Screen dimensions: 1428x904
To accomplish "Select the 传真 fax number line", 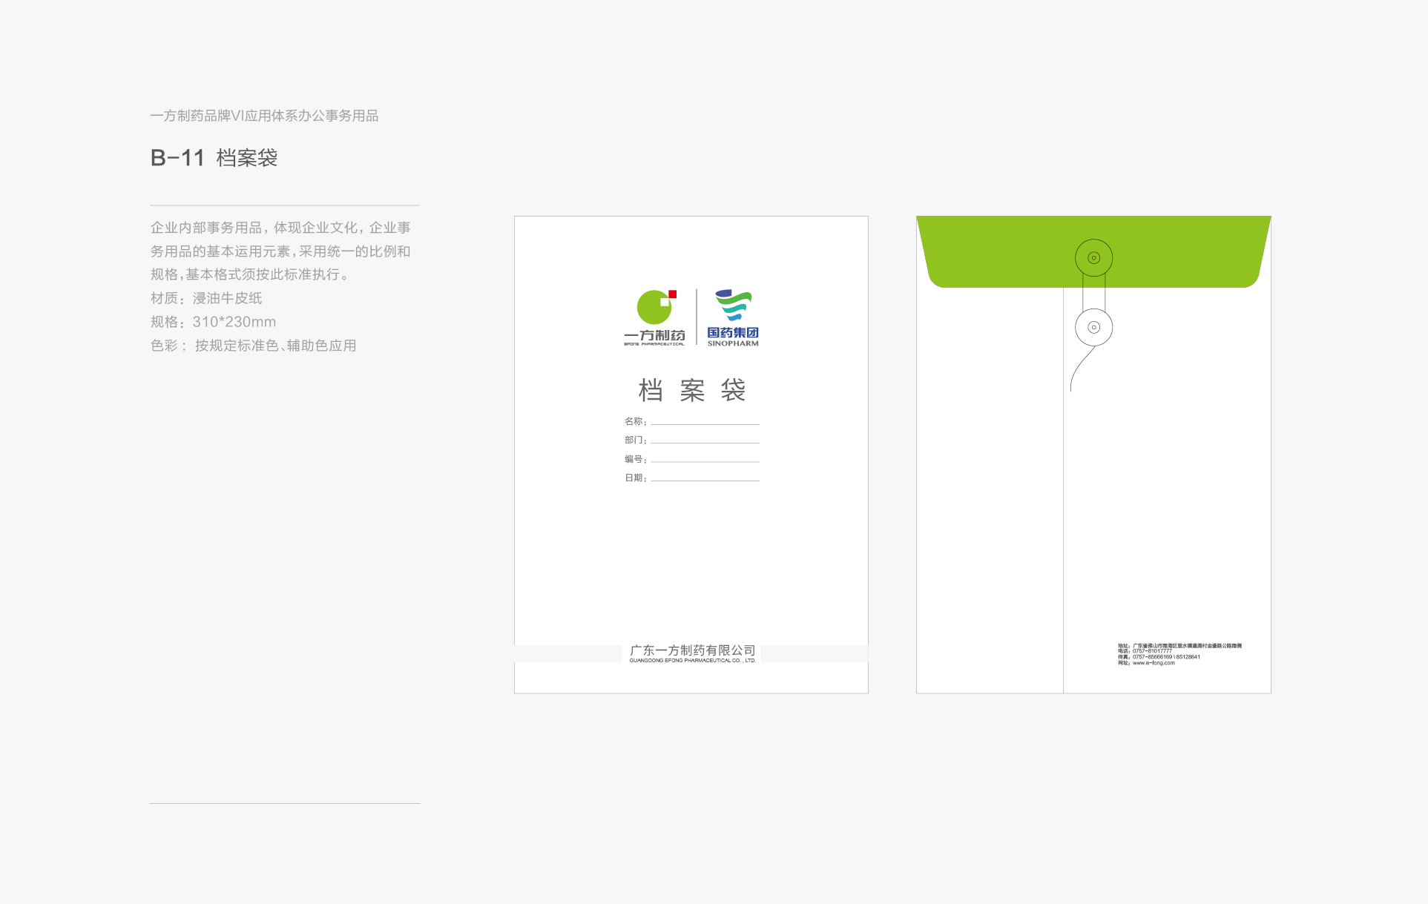I will (x=1159, y=657).
